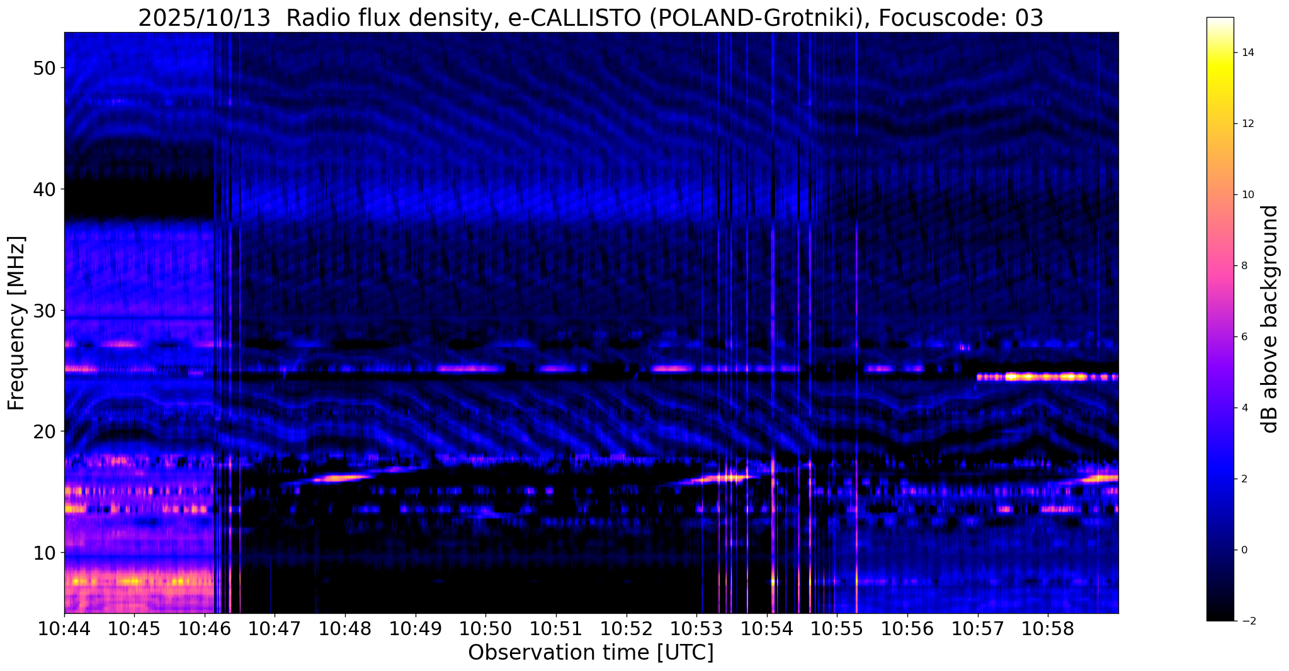Click the 10:48 time tick label
This screenshot has width=1289, height=671.
345,629
